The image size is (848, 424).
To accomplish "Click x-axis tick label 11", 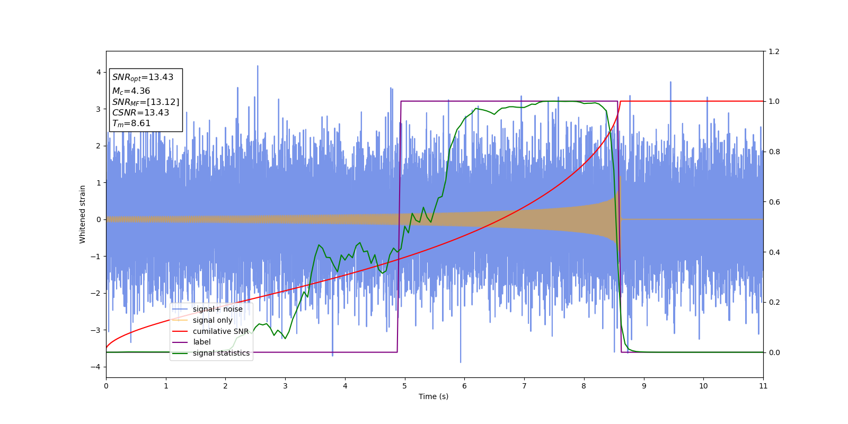I will pos(763,386).
